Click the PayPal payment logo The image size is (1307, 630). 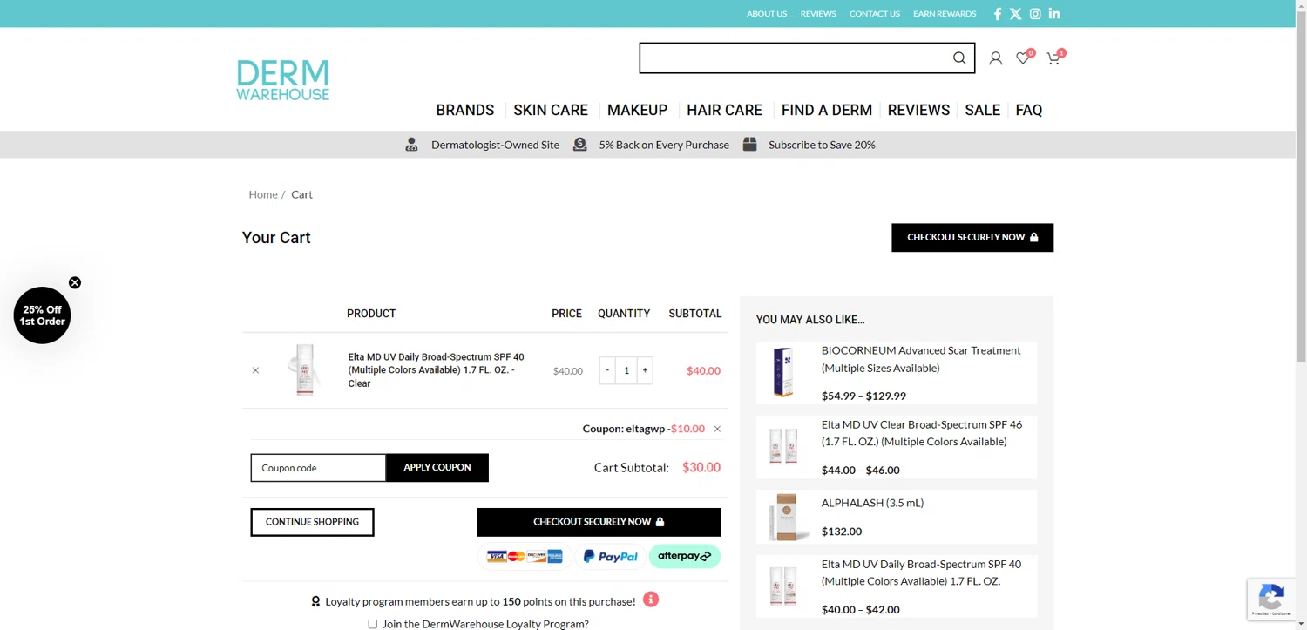click(x=610, y=556)
